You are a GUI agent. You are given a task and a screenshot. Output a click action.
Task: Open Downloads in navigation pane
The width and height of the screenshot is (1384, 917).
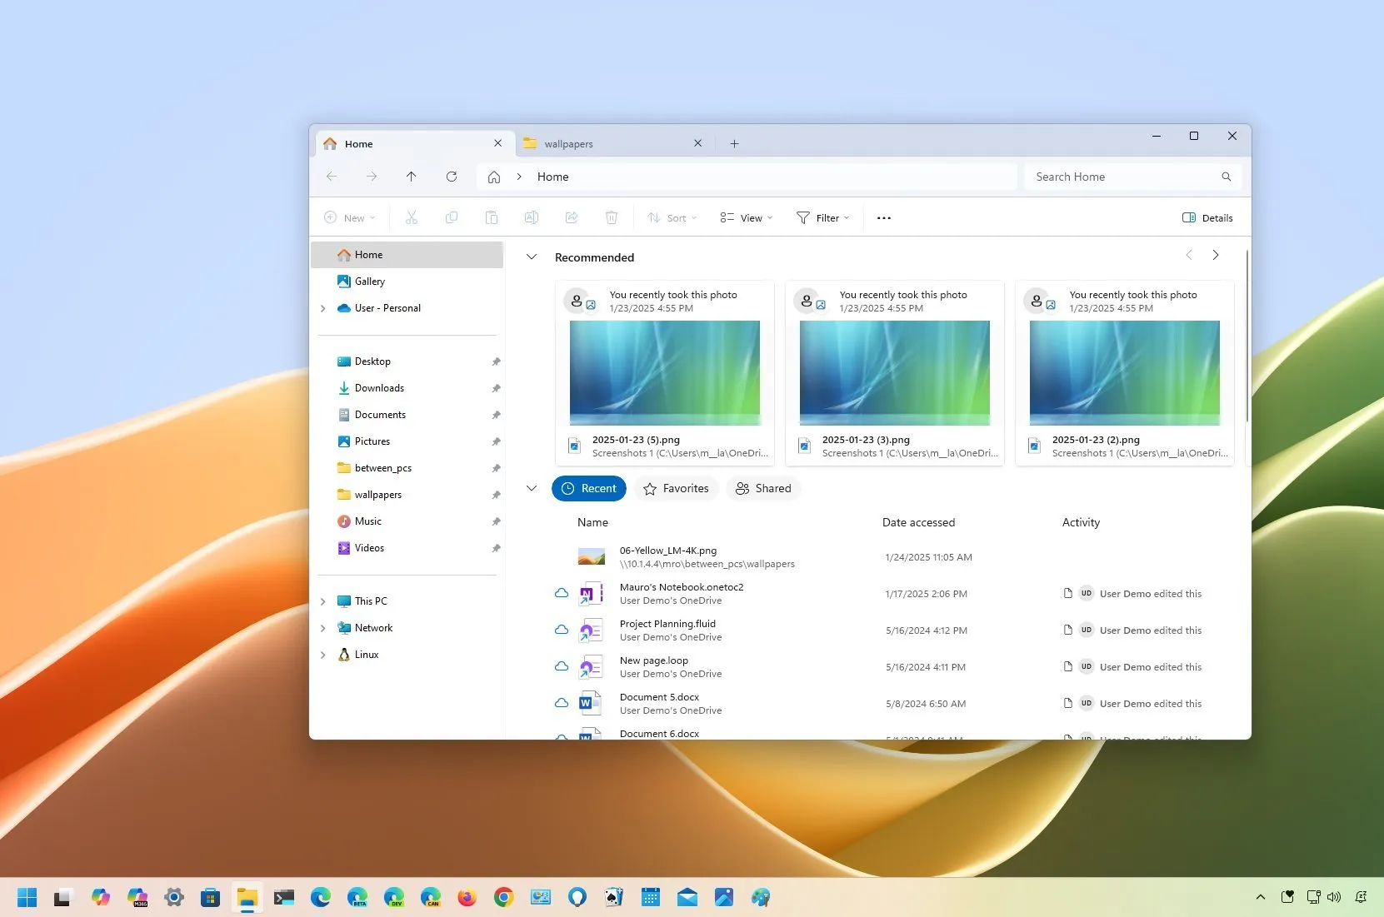pyautogui.click(x=407, y=388)
